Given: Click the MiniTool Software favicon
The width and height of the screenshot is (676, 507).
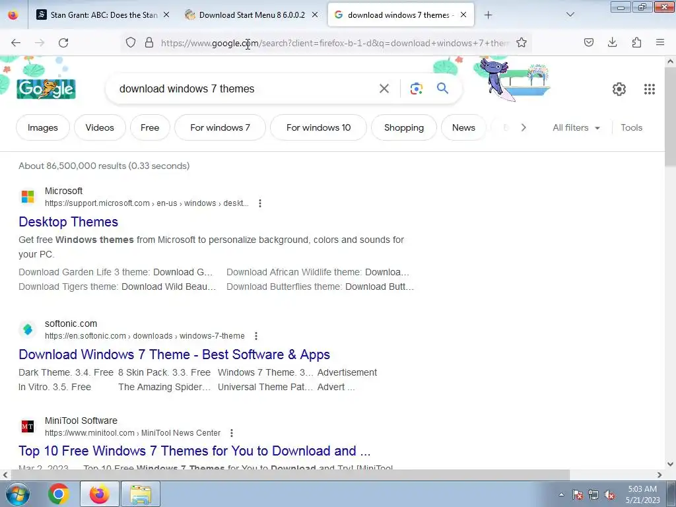Looking at the screenshot, I should coord(28,426).
